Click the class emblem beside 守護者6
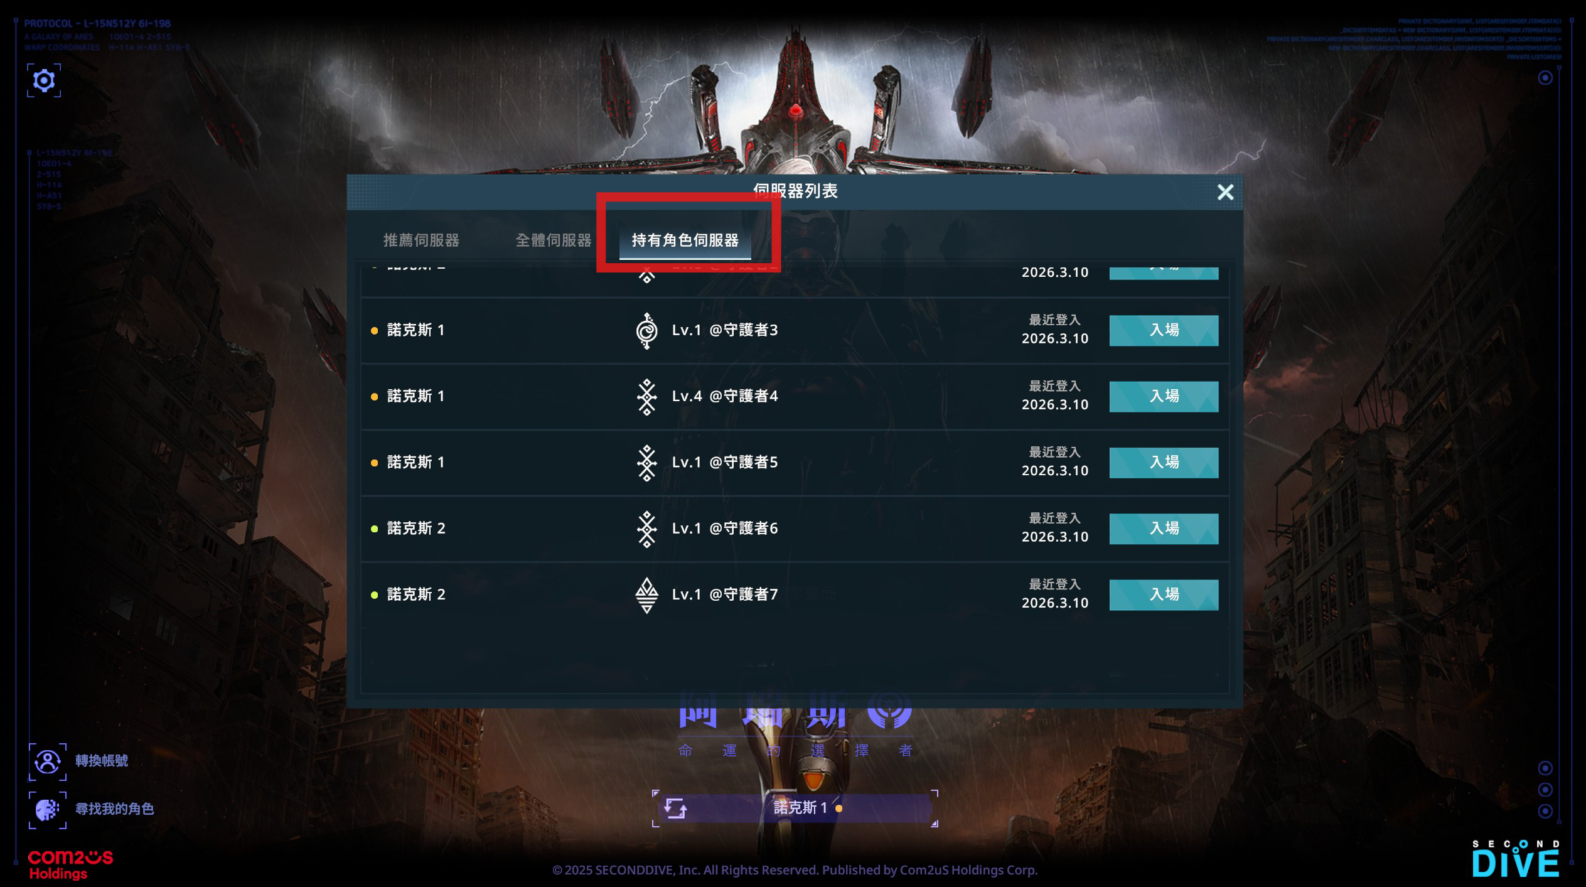1586x887 pixels. tap(646, 529)
